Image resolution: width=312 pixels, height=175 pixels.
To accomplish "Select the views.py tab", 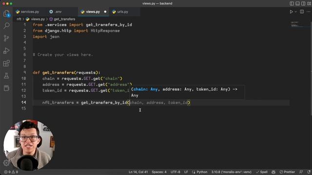I will (93, 12).
